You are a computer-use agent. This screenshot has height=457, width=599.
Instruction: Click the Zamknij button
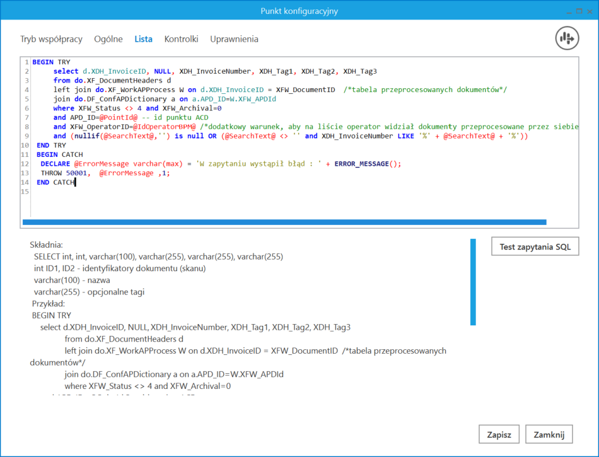tap(549, 434)
